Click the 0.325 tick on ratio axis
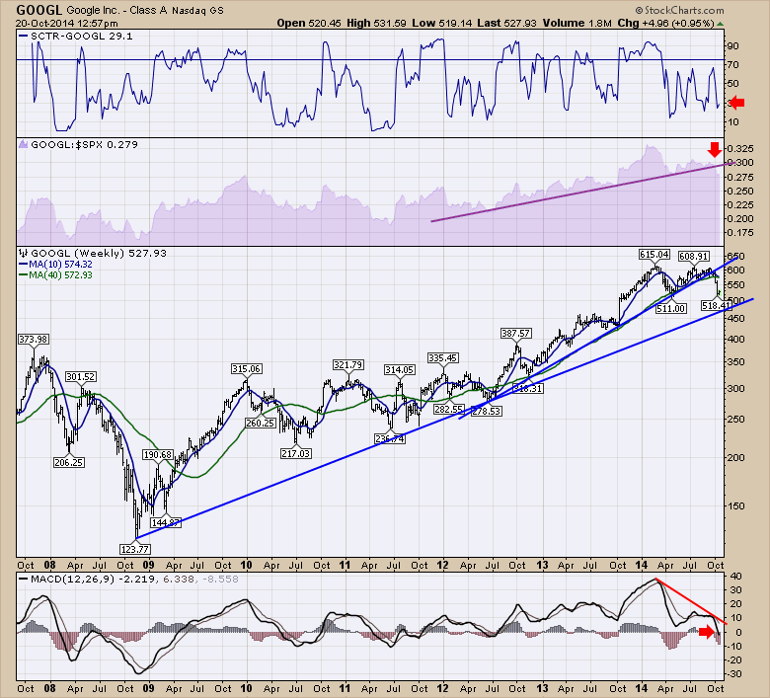This screenshot has width=770, height=698. 740,149
